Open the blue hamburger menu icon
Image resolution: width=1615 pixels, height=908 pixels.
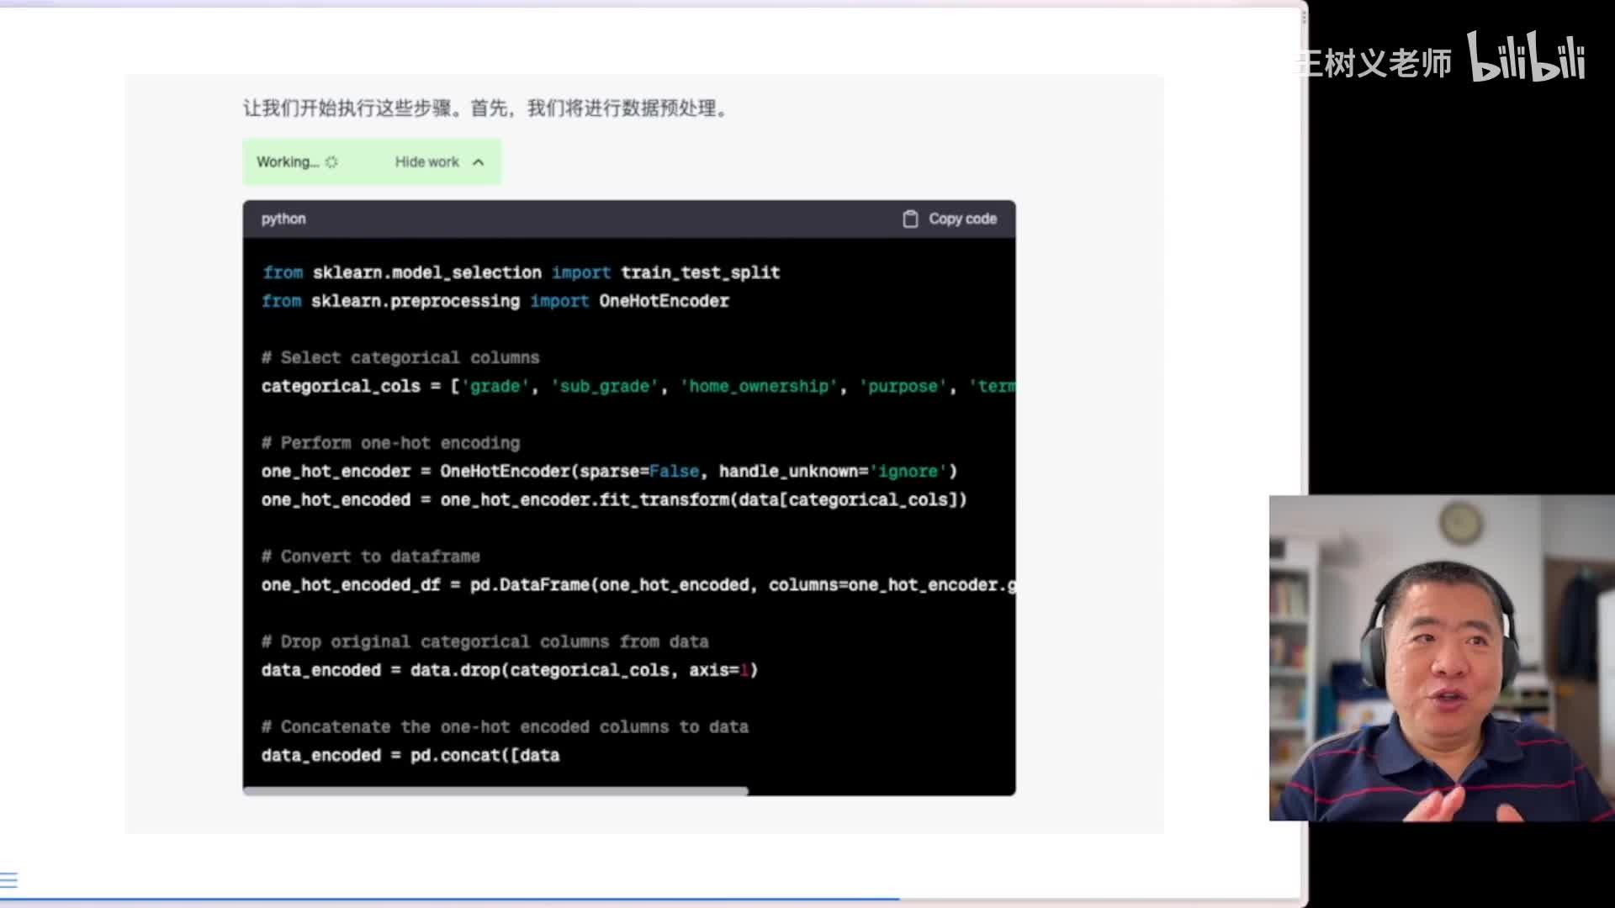(9, 880)
